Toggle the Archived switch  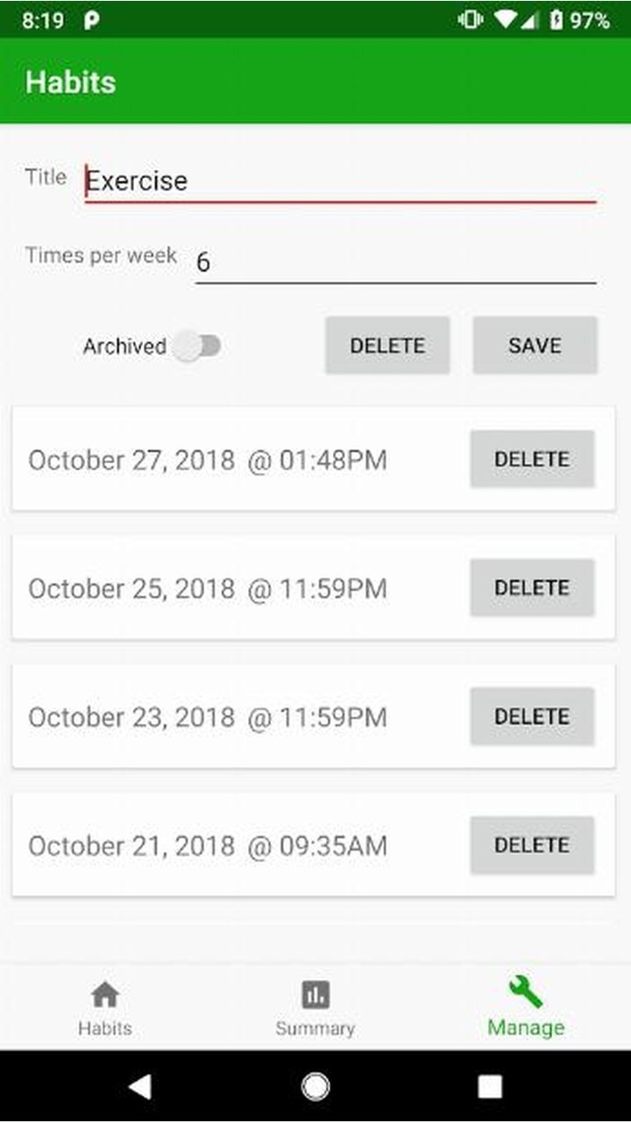(x=196, y=346)
